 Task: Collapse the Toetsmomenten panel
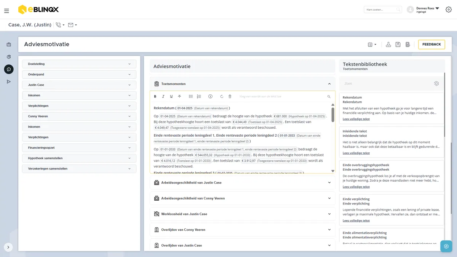(329, 84)
